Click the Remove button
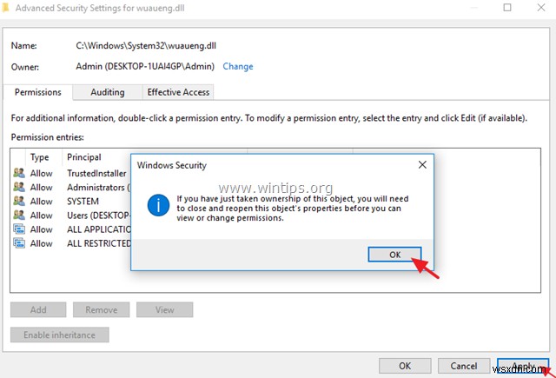The image size is (556, 378). pos(102,309)
